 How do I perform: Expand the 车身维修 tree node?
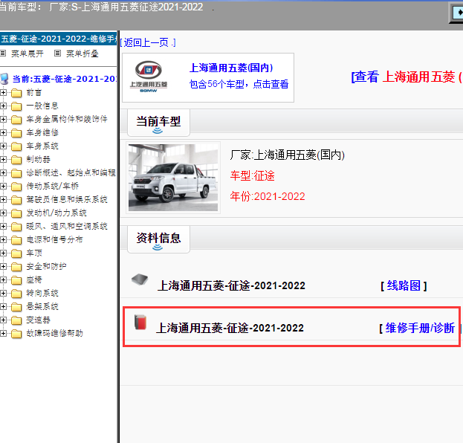[3, 133]
